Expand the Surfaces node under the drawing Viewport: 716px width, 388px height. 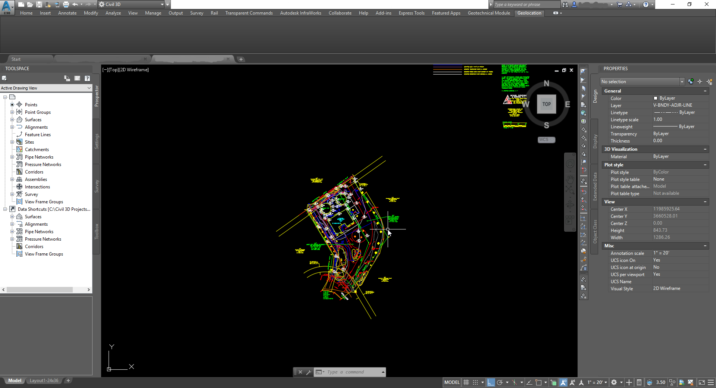12,120
